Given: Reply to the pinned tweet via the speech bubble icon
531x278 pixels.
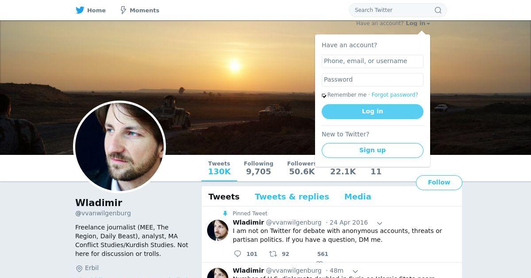Looking at the screenshot, I should click(x=238, y=254).
